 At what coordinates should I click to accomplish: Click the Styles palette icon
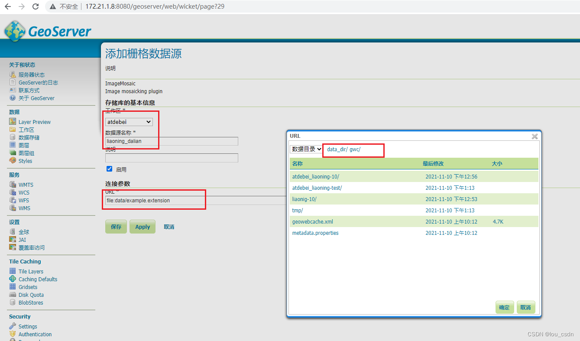(13, 161)
